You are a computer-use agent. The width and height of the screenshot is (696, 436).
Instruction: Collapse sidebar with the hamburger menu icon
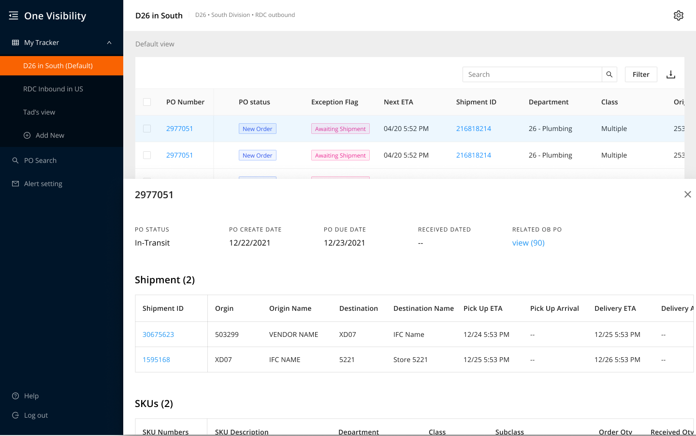pyautogui.click(x=14, y=16)
